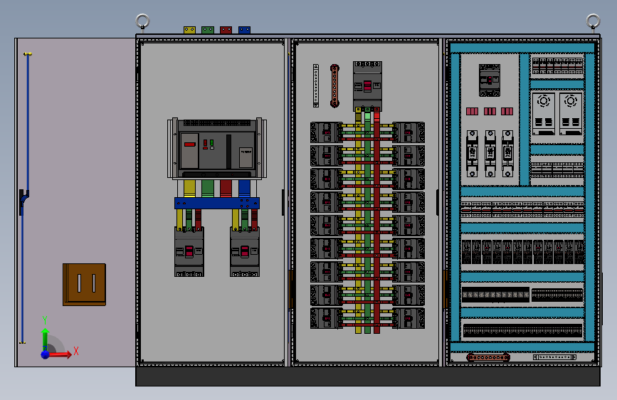Viewport: 617px width, 400px height.
Task: Select the large air circuit breaker
Action: (217, 148)
